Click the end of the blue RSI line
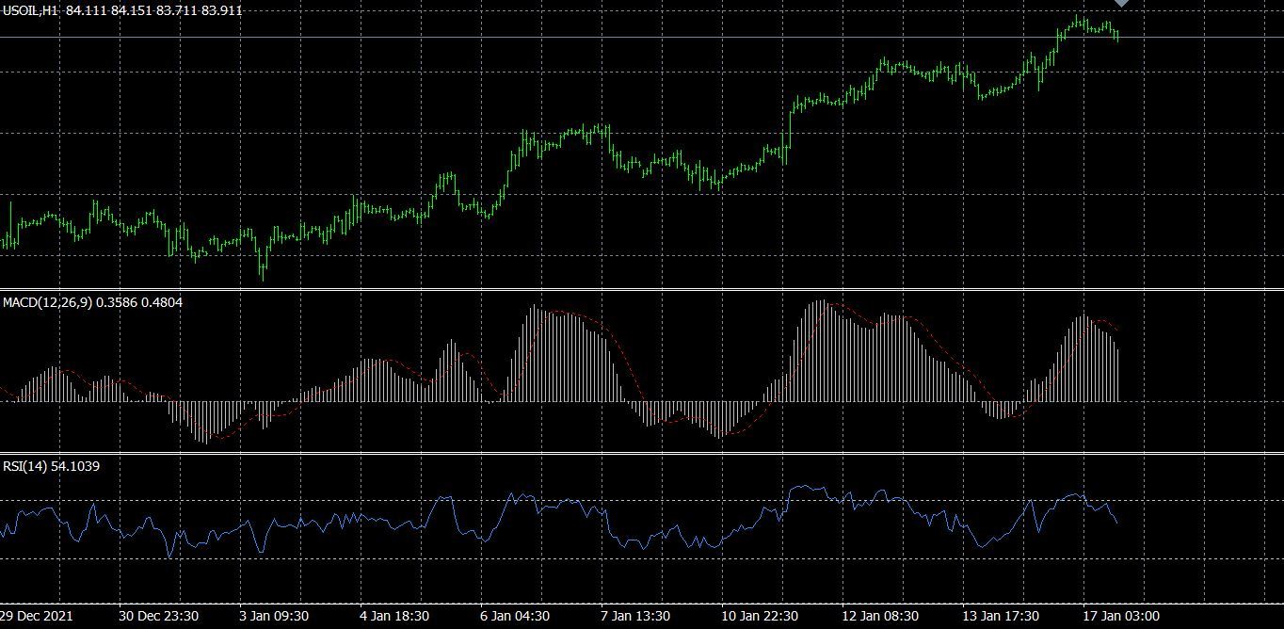This screenshot has width=1284, height=629. coord(1117,522)
